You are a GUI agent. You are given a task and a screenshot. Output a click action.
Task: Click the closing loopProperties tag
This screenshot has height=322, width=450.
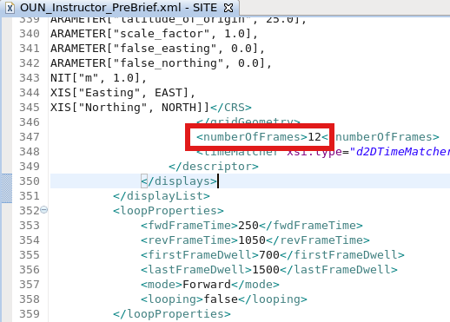tap(172, 314)
